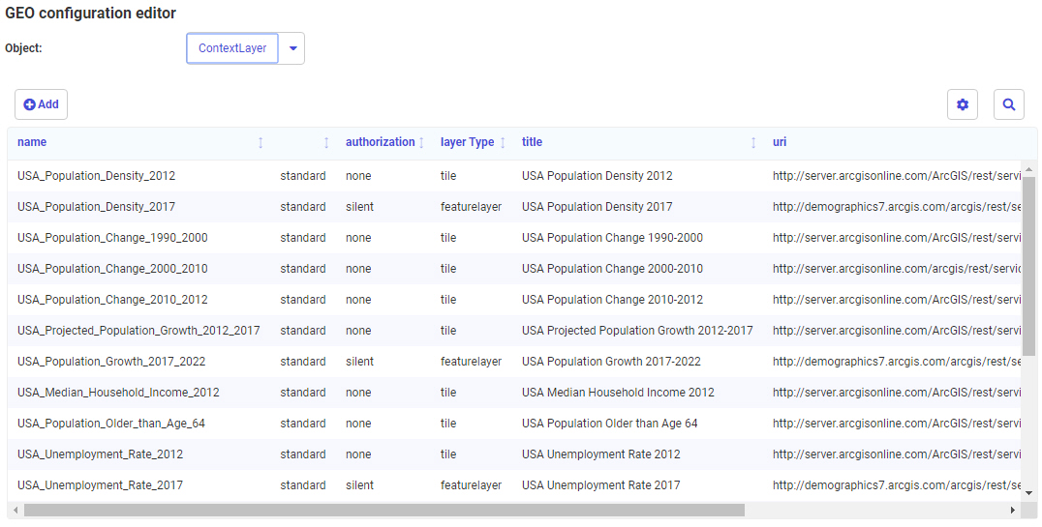Click the USA Unemployment Rate 2017 title cell
Screen dimensions: 1042x527
pos(600,485)
